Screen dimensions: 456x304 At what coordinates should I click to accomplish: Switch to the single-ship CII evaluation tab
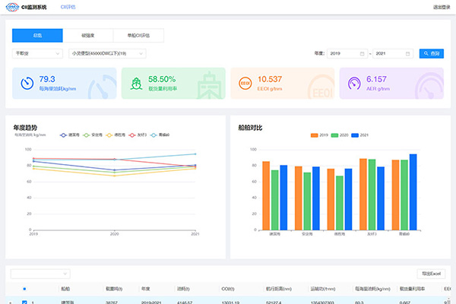[x=138, y=36]
